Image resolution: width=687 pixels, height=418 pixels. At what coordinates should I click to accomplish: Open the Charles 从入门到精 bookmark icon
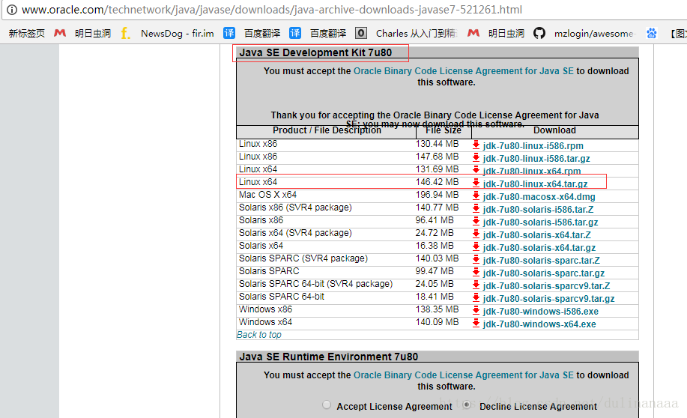tap(361, 33)
